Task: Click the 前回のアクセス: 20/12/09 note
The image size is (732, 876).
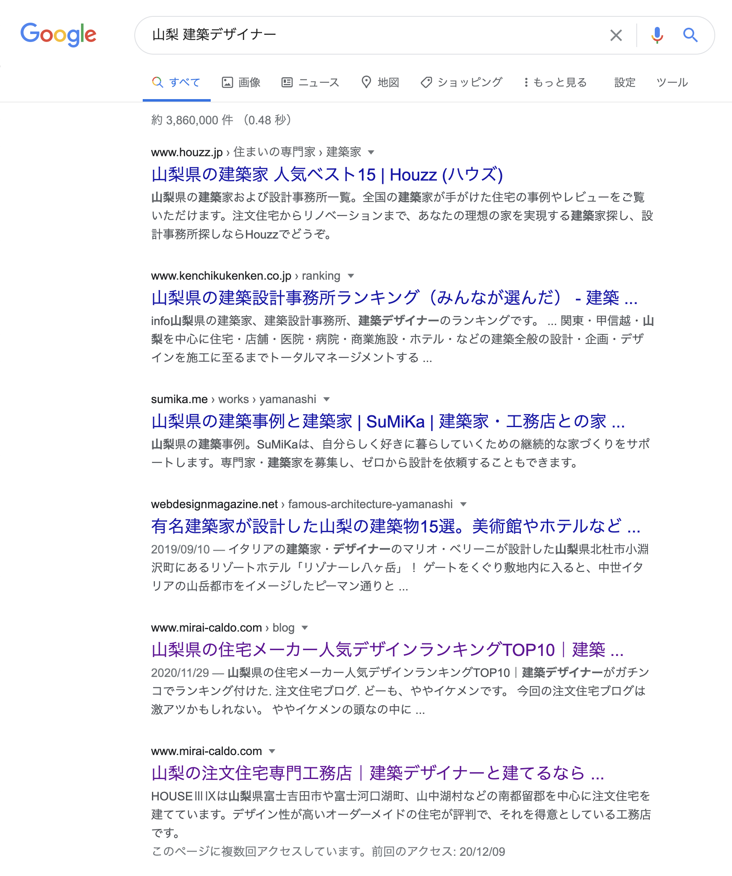Action: tap(438, 852)
